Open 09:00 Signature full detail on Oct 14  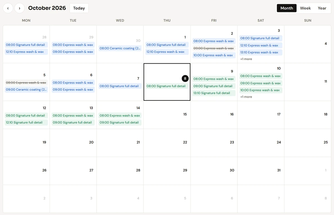[x=120, y=122]
